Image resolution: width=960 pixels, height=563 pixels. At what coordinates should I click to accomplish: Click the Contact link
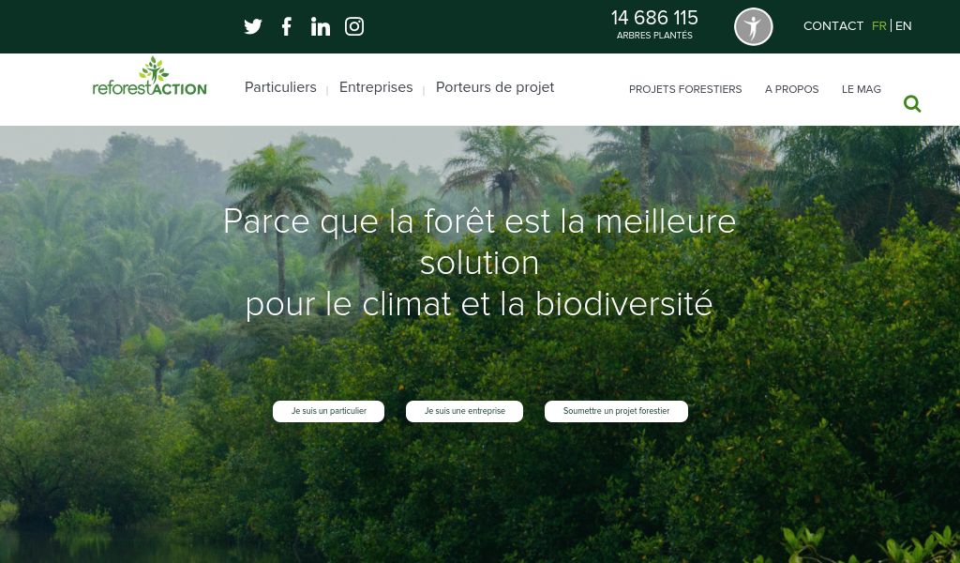[833, 25]
